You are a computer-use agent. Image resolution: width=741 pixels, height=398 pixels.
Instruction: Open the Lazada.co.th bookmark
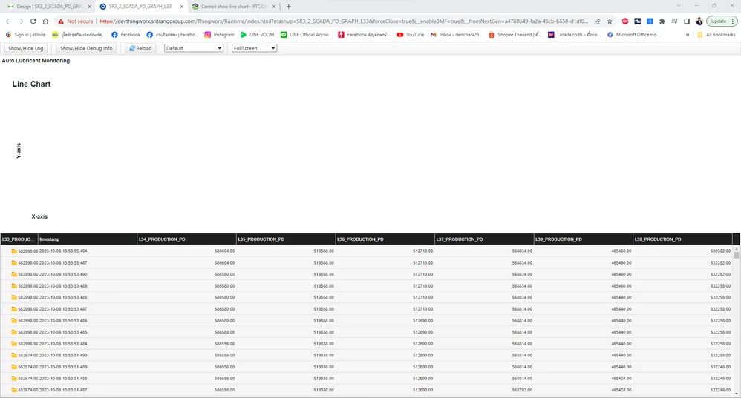pyautogui.click(x=574, y=34)
